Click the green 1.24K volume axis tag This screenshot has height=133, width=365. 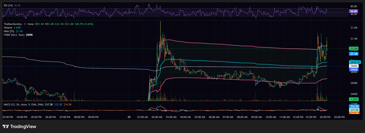click(353, 99)
